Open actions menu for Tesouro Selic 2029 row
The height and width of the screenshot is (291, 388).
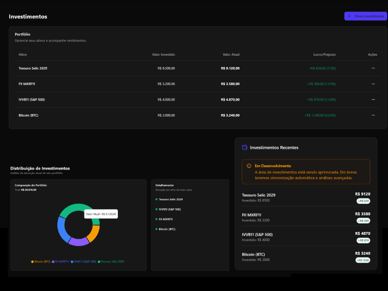click(373, 68)
